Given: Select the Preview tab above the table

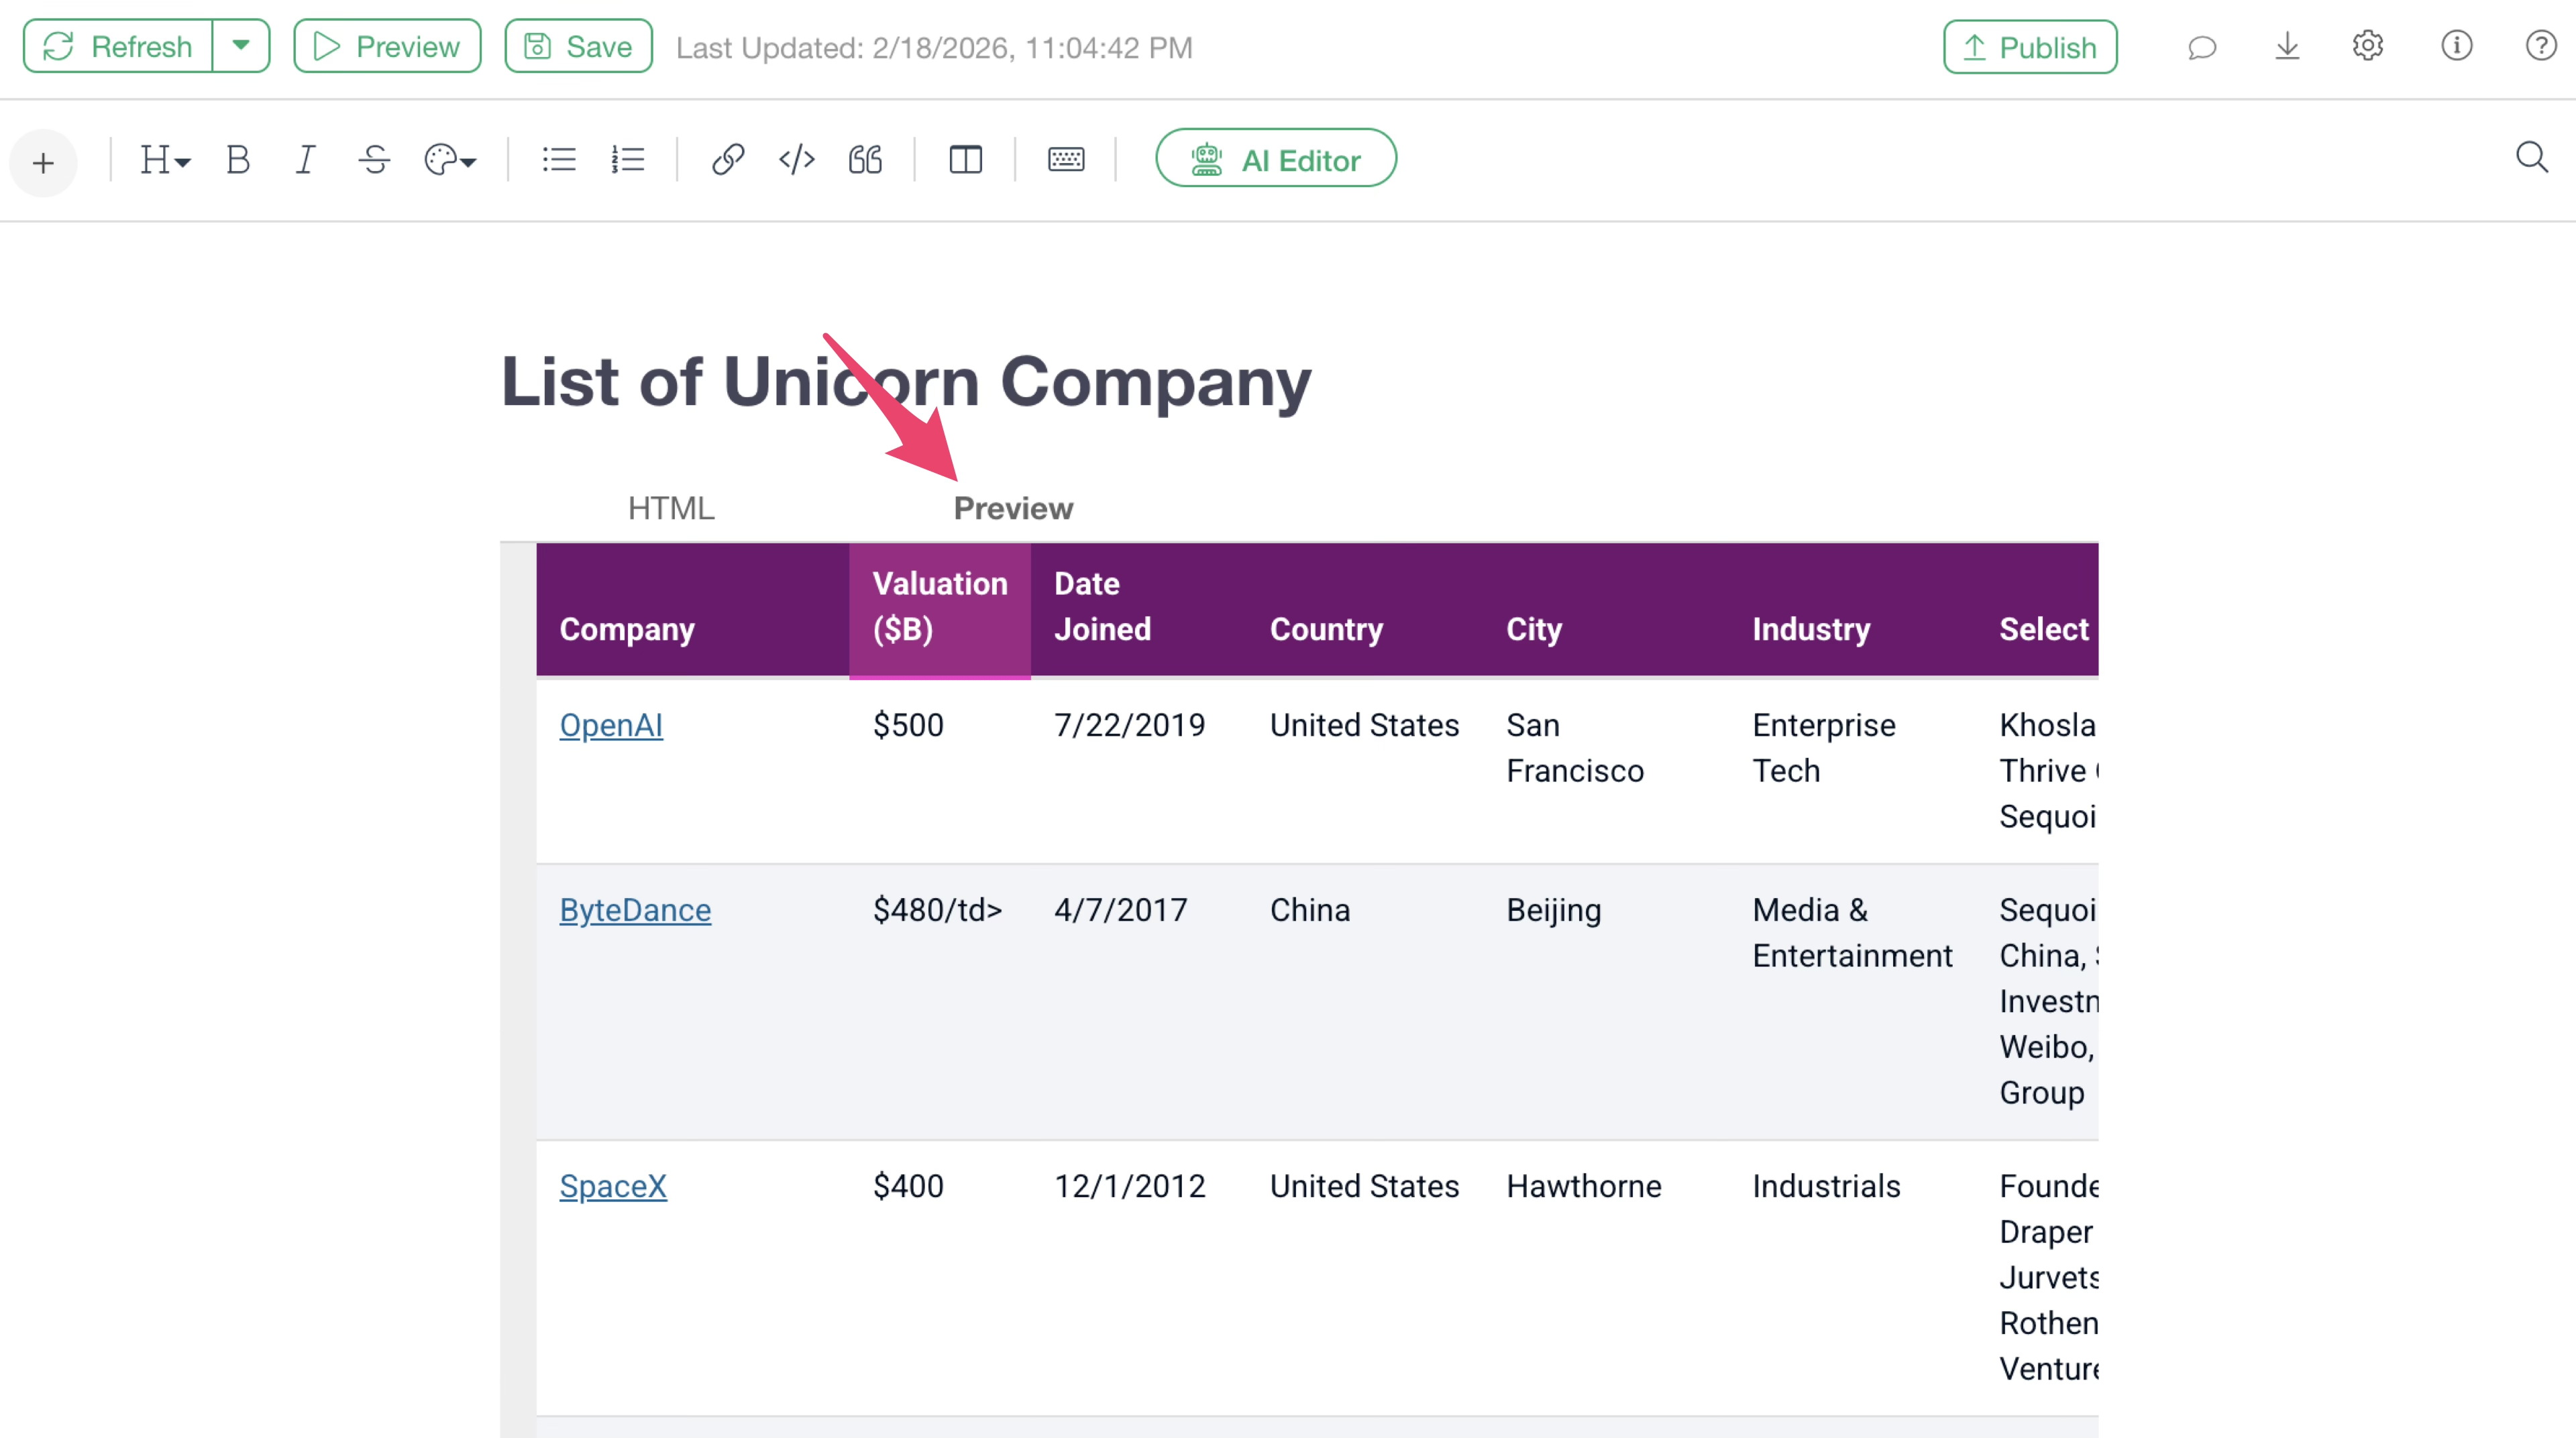Looking at the screenshot, I should pos(1013,508).
